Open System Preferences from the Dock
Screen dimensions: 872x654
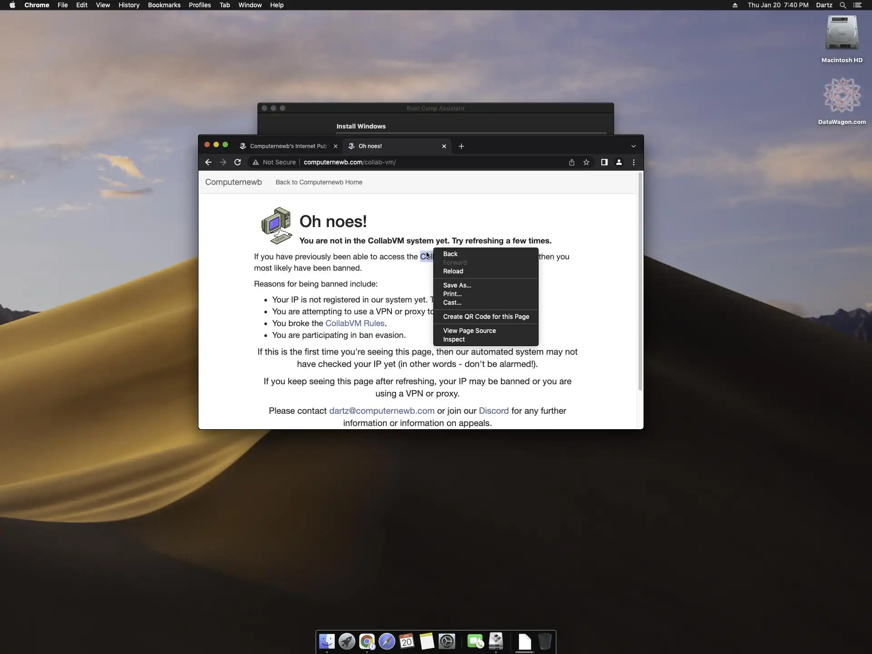[447, 641]
